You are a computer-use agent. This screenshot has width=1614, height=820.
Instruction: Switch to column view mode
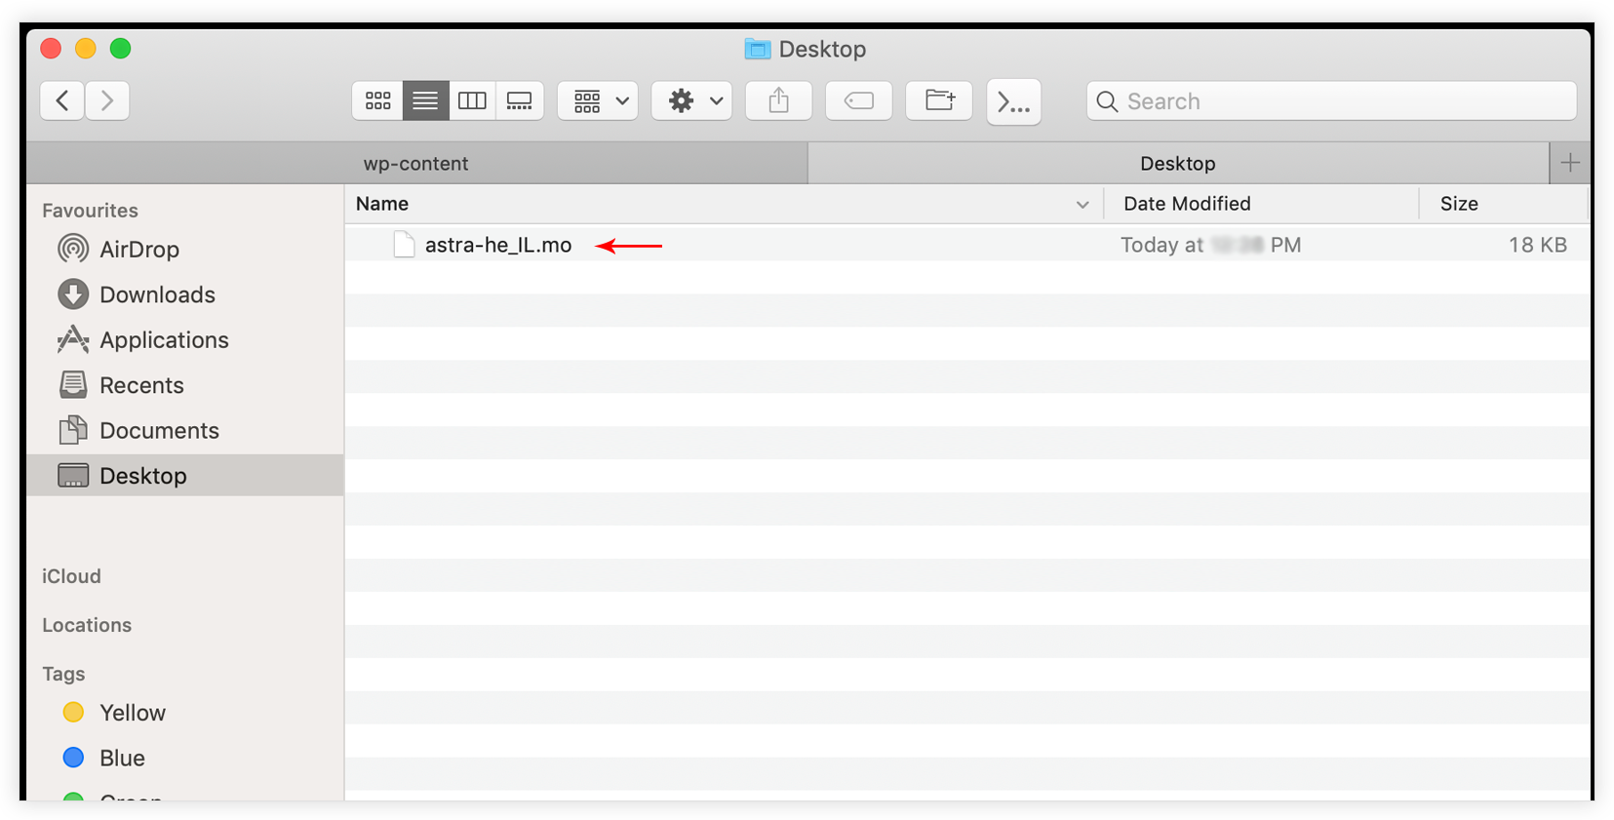pyautogui.click(x=472, y=100)
